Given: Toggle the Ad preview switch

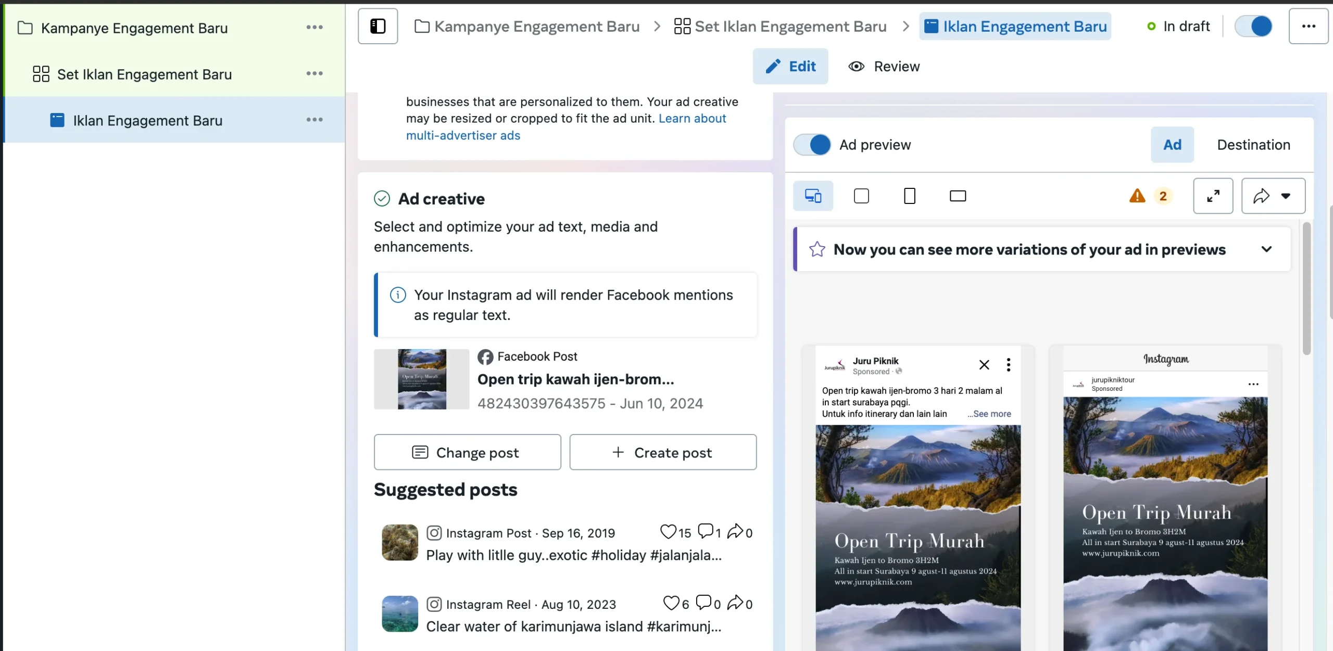Looking at the screenshot, I should tap(812, 145).
